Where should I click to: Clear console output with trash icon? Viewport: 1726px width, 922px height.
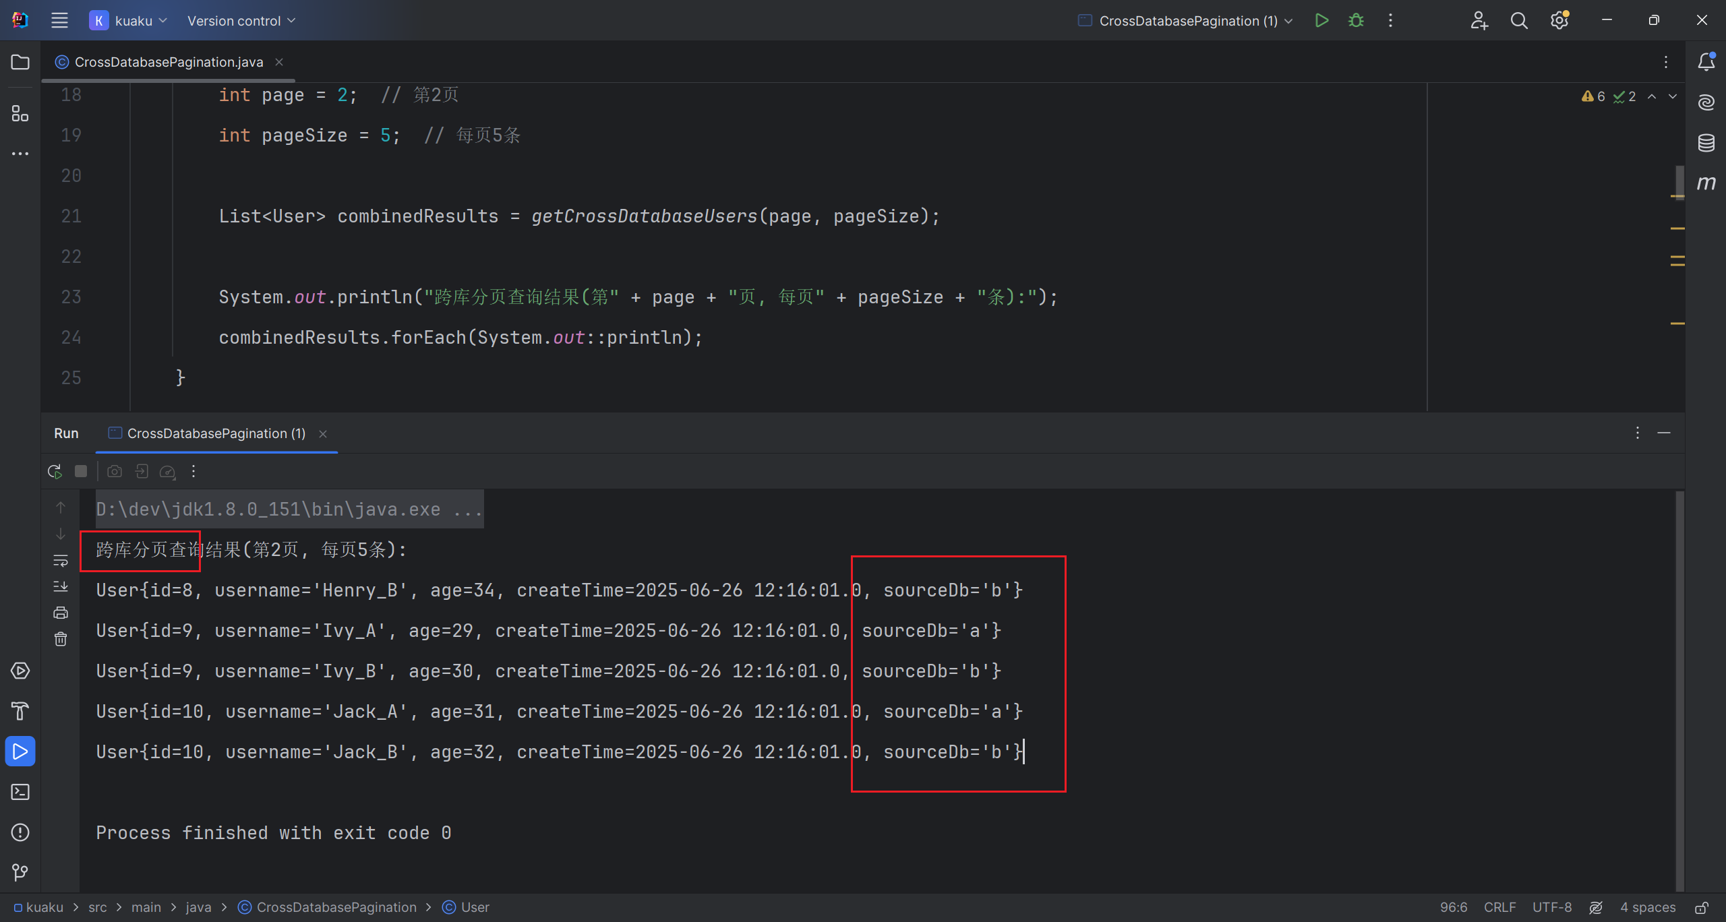61,639
